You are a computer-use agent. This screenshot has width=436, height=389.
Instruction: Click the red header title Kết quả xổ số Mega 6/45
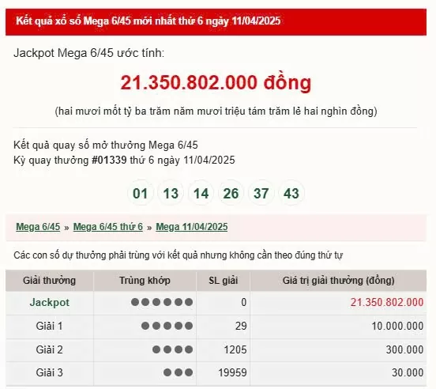tap(148, 21)
